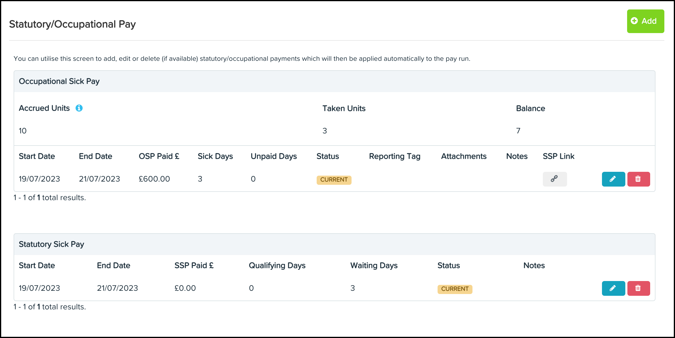
Task: Select the £600.00 OSP Paid value
Action: point(154,179)
